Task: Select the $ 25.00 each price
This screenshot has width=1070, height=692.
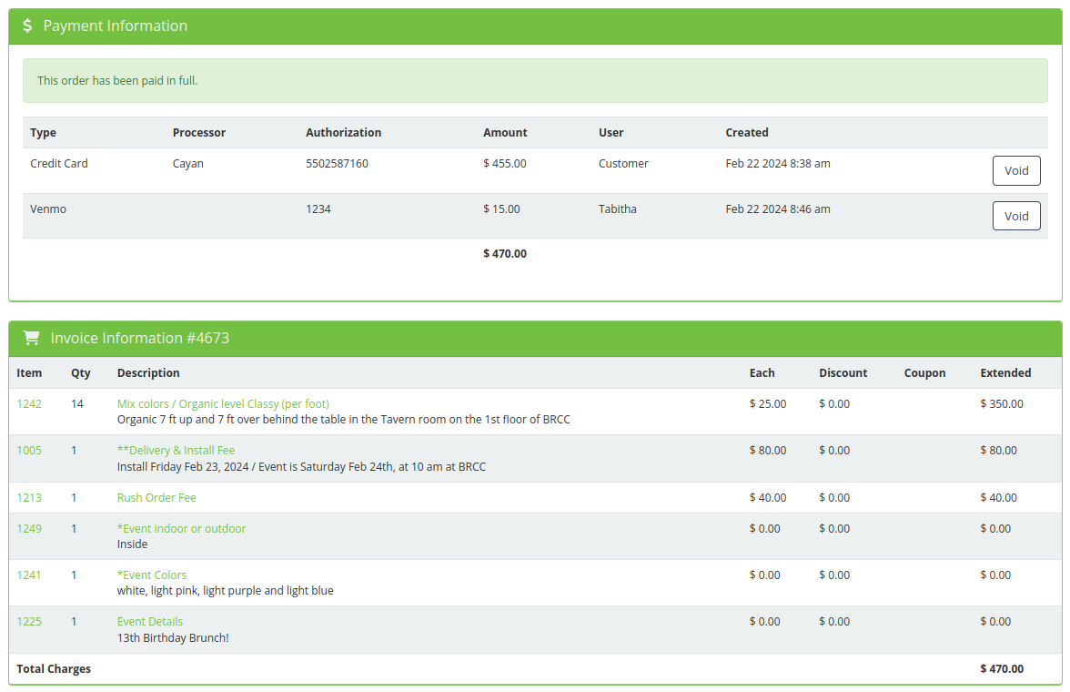Action: coord(768,403)
